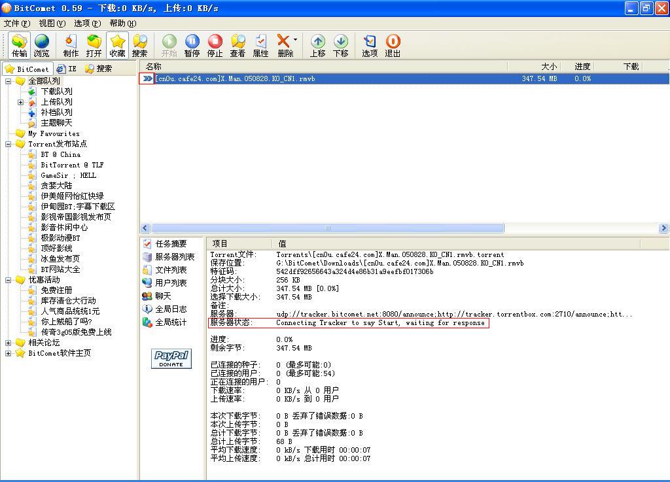This screenshot has width=670, height=482.
Task: Click the 下移 (Move down) arrow icon
Action: pyautogui.click(x=340, y=45)
